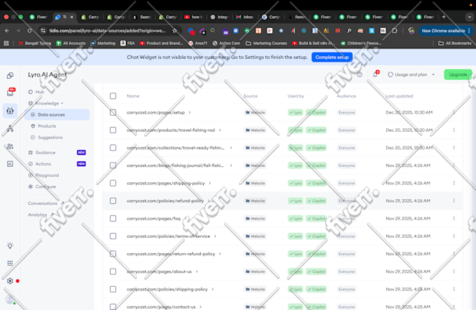
Task: Go to Hub in the sidebar
Action: tap(39, 92)
